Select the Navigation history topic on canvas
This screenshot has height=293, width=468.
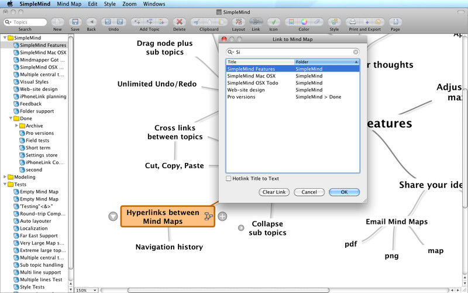coord(169,247)
